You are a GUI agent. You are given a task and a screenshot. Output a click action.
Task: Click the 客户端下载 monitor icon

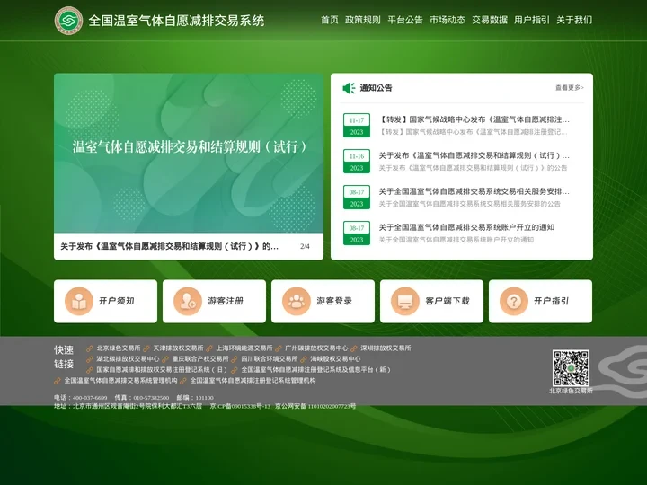[405, 302]
